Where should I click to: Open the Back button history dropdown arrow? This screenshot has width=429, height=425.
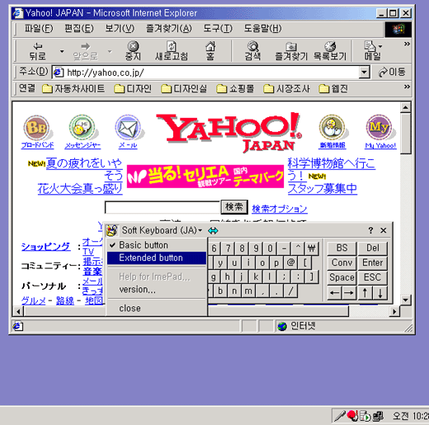click(62, 51)
